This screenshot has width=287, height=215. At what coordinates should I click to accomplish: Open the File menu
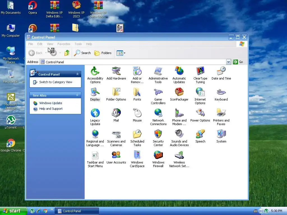coord(31,44)
